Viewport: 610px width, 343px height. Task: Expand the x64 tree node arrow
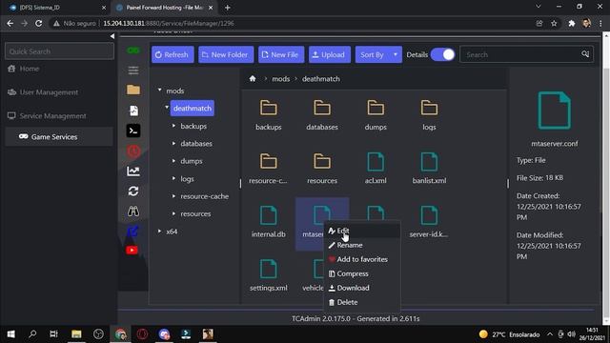coord(159,232)
